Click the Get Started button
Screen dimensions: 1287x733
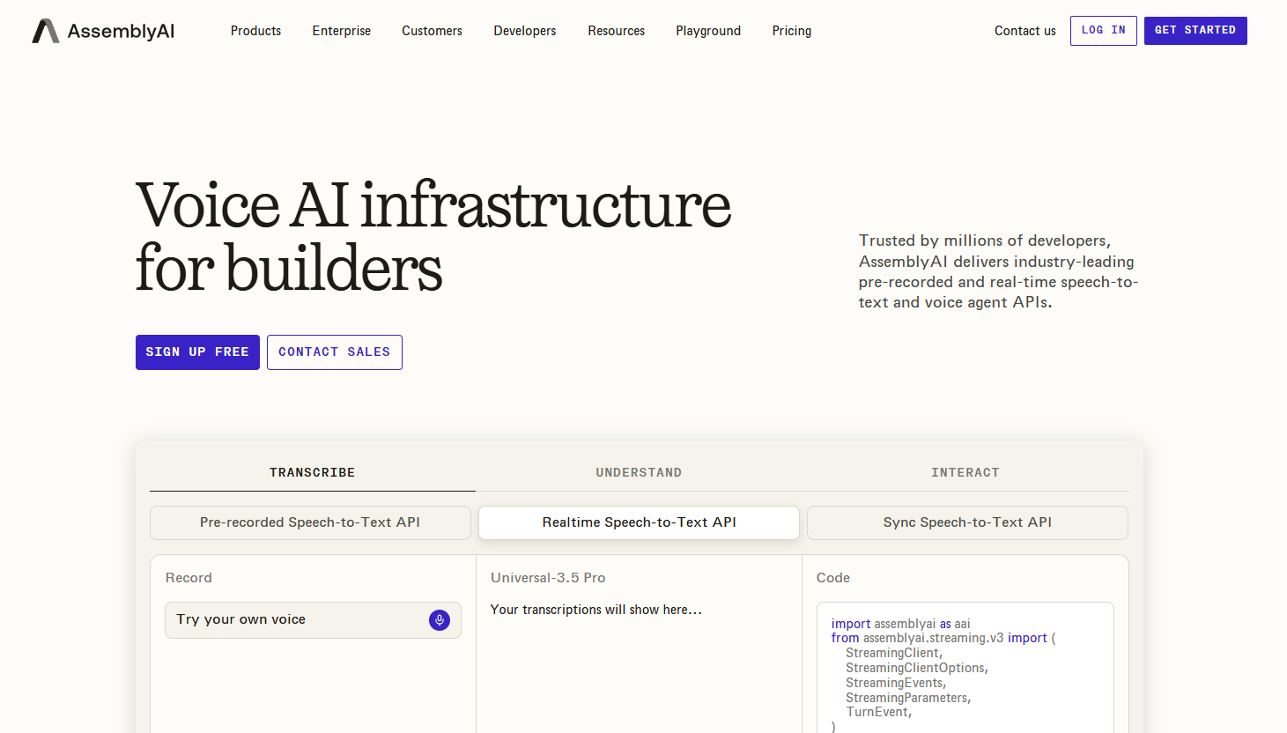[1195, 31]
